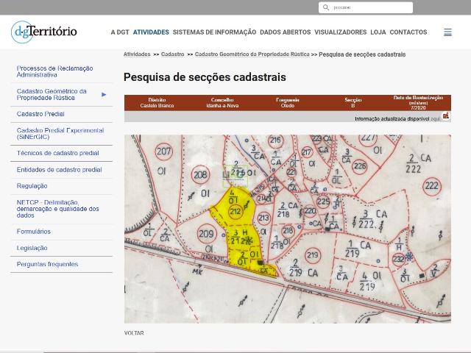Open the Atividades menu

151,32
